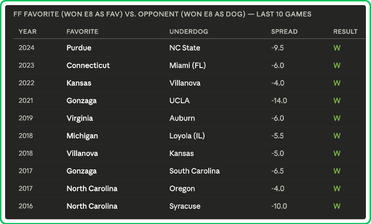This screenshot has width=371, height=224.
Task: Select Miami (FL) in the underdog column
Action: [187, 66]
